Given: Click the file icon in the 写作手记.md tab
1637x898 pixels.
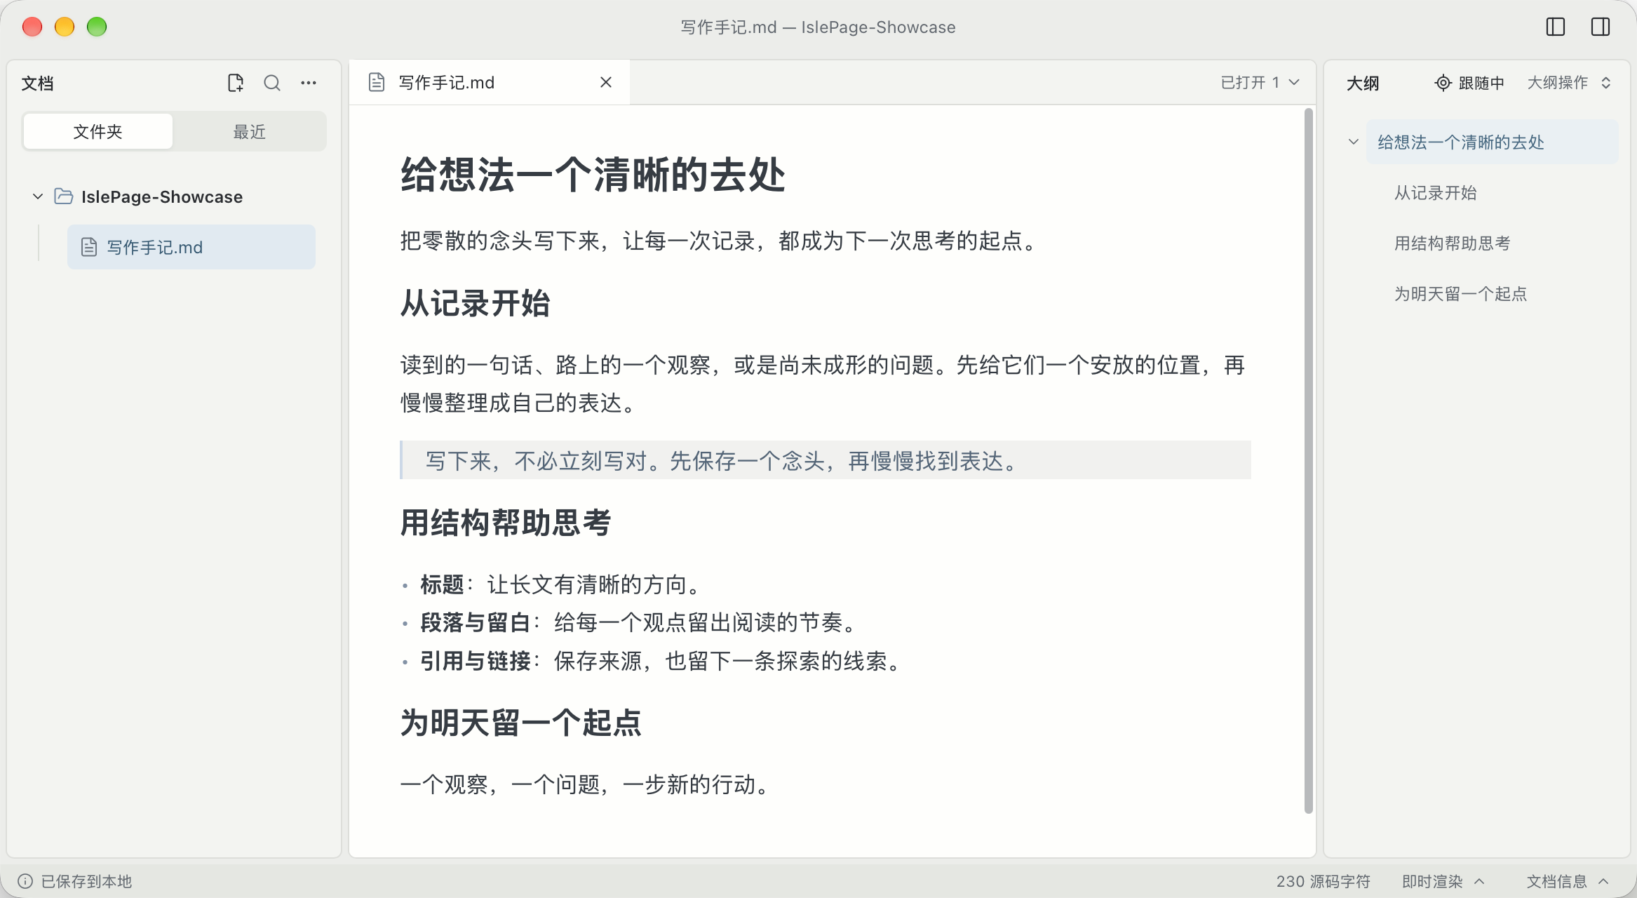Looking at the screenshot, I should tap(377, 83).
